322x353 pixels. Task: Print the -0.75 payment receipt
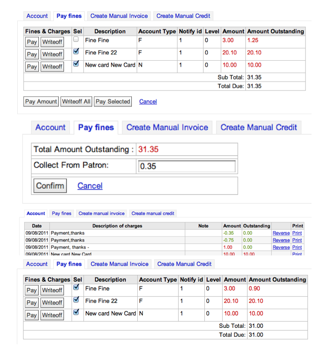(x=297, y=240)
